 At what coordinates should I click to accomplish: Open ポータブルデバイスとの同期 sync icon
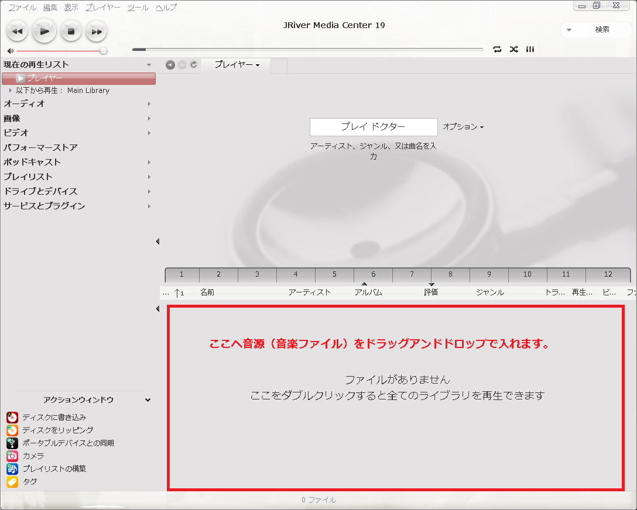point(12,443)
